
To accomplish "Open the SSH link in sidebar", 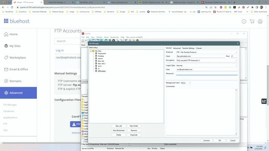I will (x=5, y=130).
